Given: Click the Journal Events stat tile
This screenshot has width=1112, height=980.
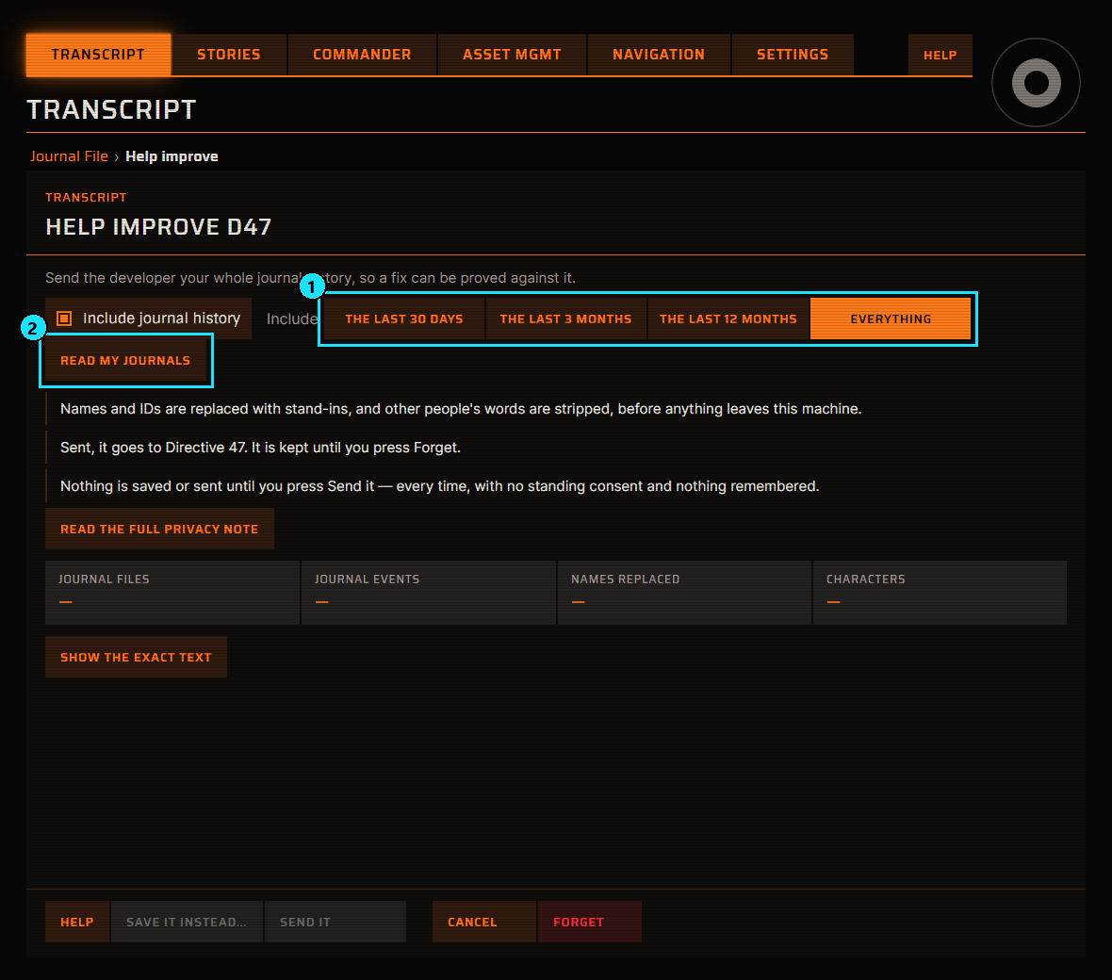Looking at the screenshot, I should pos(429,593).
